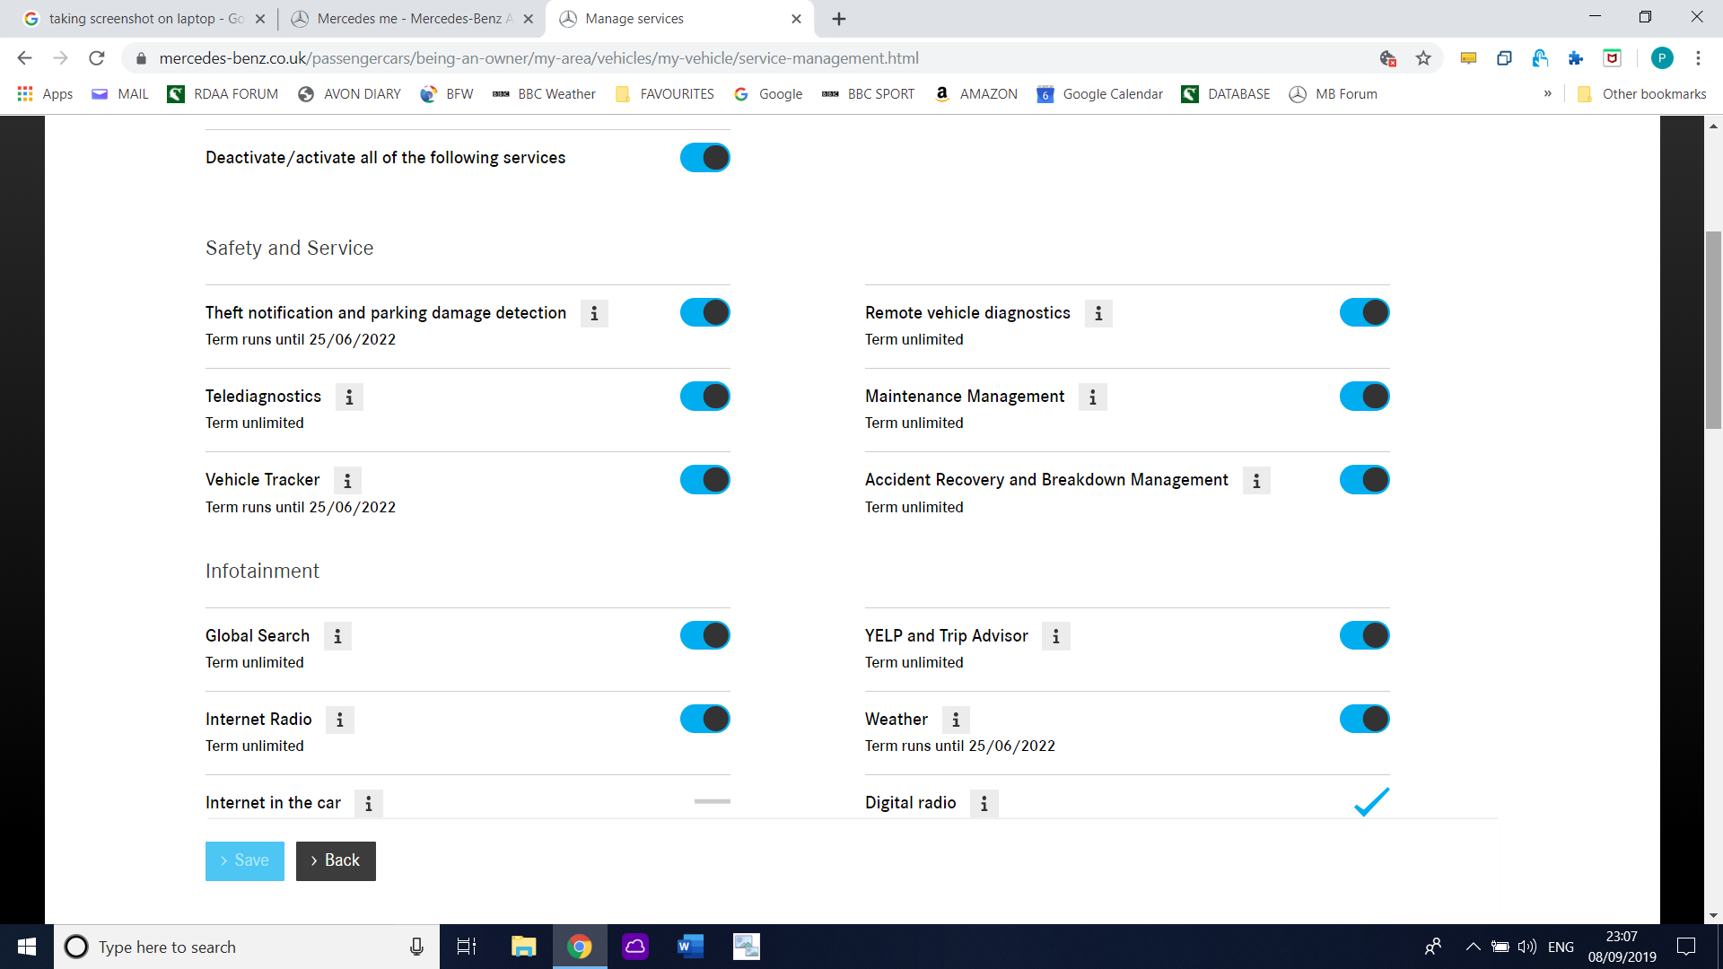Toggle the deactivate/activate all services switch
This screenshot has height=969, width=1723.
(x=705, y=158)
